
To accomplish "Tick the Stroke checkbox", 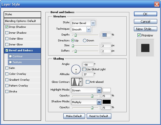I will pyautogui.click(x=7, y=92).
